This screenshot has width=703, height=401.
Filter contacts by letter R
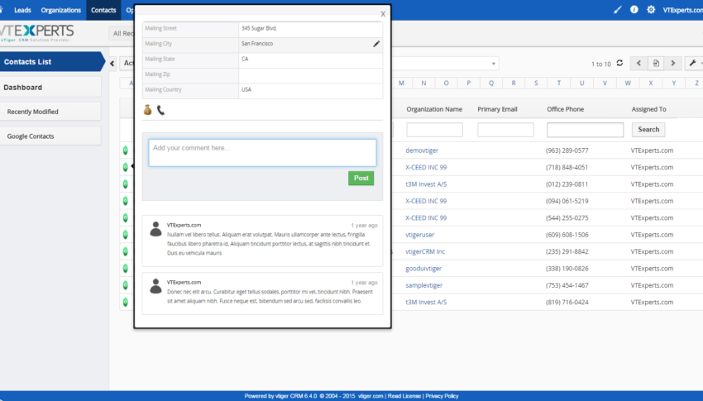point(514,83)
